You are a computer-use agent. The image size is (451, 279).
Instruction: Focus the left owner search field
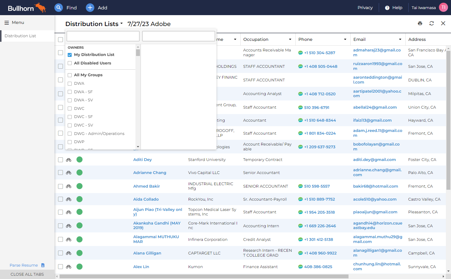(x=103, y=36)
